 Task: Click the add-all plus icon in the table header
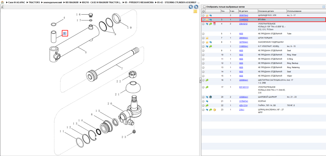click(203, 11)
